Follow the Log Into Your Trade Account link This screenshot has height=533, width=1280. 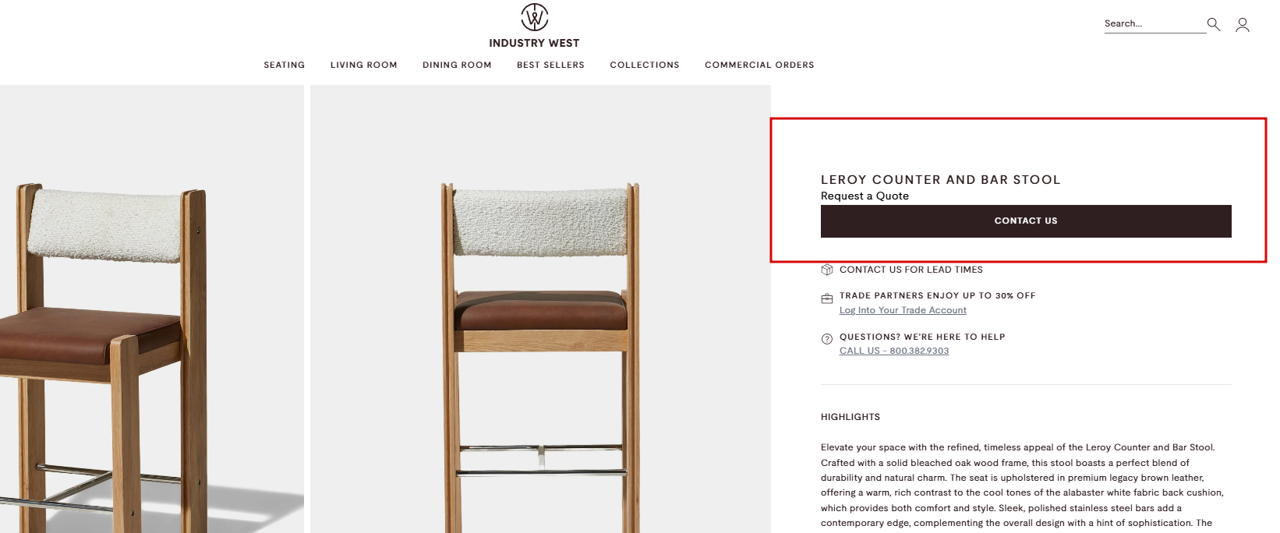pos(903,310)
